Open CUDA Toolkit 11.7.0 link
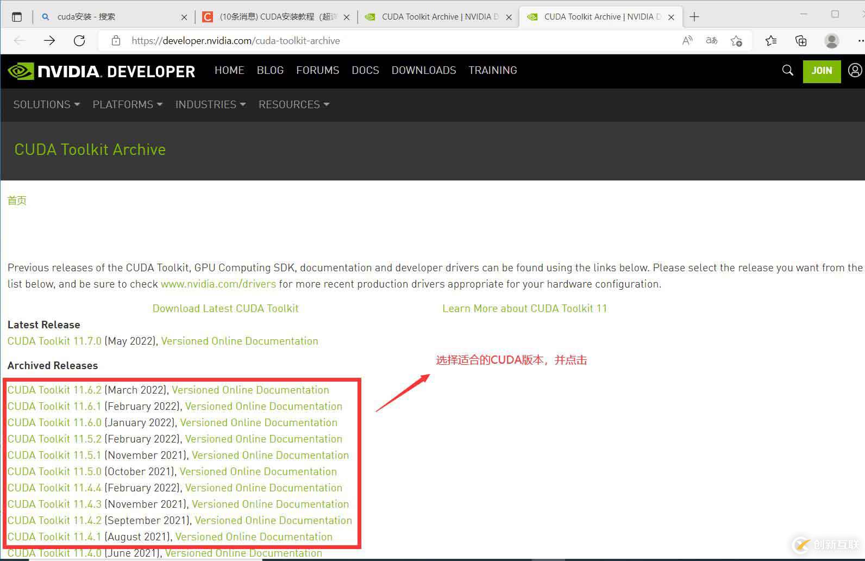This screenshot has width=865, height=561. click(54, 341)
